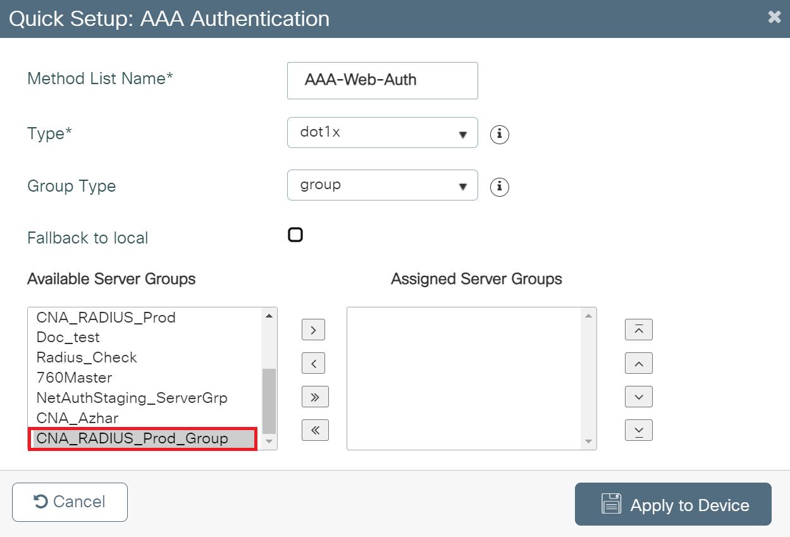The image size is (790, 537).
Task: Click the move-left single arrow button
Action: click(314, 363)
